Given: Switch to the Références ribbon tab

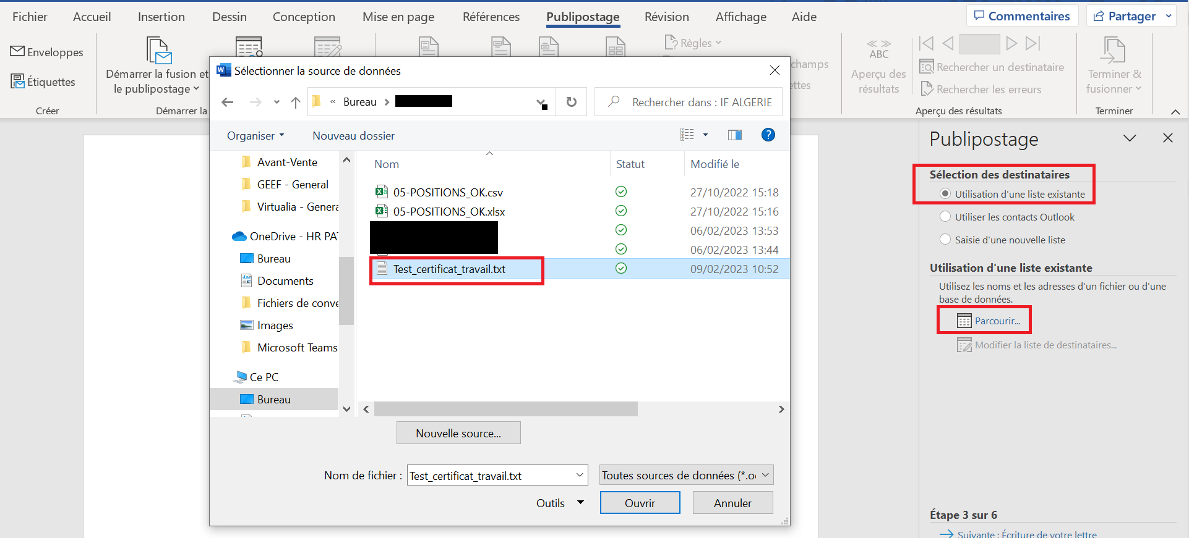Looking at the screenshot, I should (491, 17).
